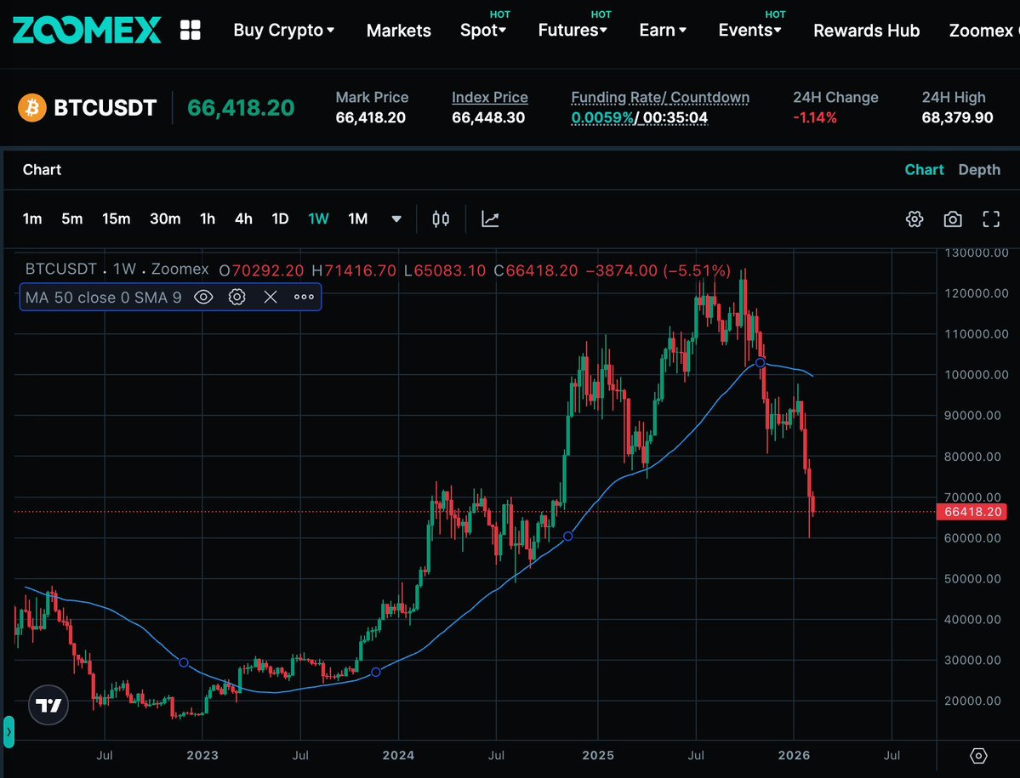Image resolution: width=1020 pixels, height=778 pixels.
Task: Open the Rewards Hub page
Action: 867,31
